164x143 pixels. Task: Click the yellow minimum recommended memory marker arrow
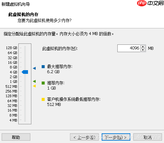34,86
